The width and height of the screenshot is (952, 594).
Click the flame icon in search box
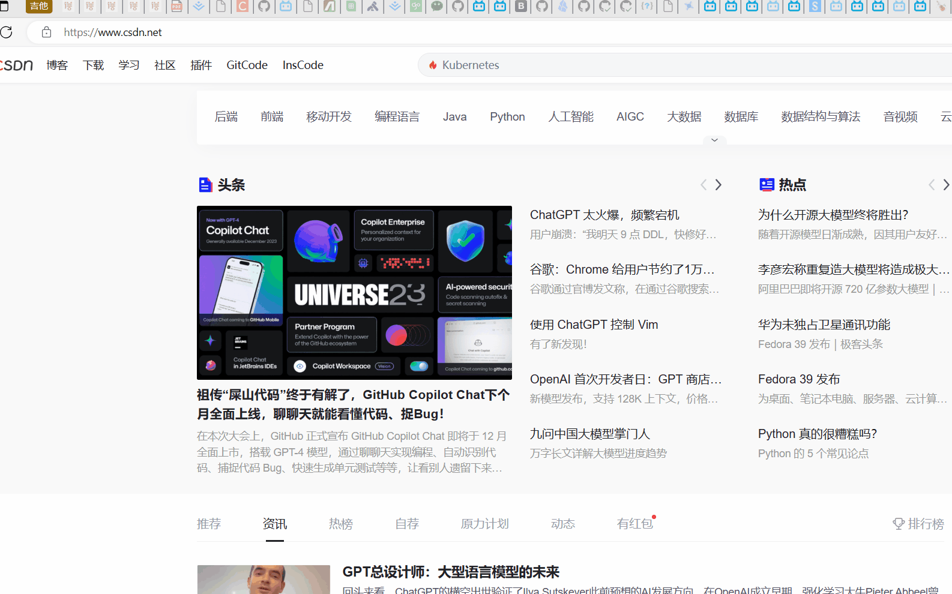[x=433, y=65]
